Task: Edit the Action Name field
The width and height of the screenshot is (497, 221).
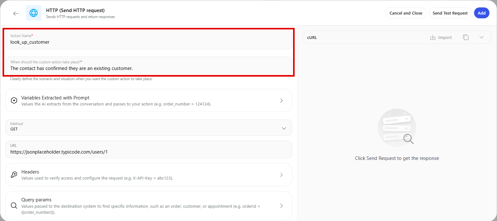Action: [x=148, y=40]
